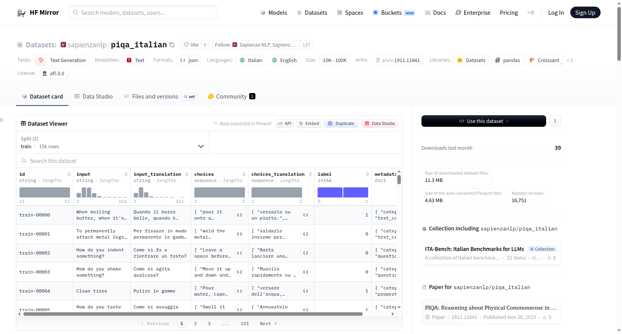Expand the Use this dataset dropdown
Viewport: 622px width, 334px height.
point(484,121)
